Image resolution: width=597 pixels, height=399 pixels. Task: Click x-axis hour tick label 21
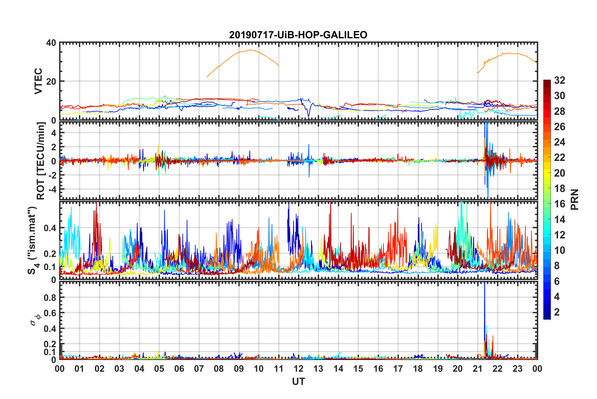click(477, 369)
